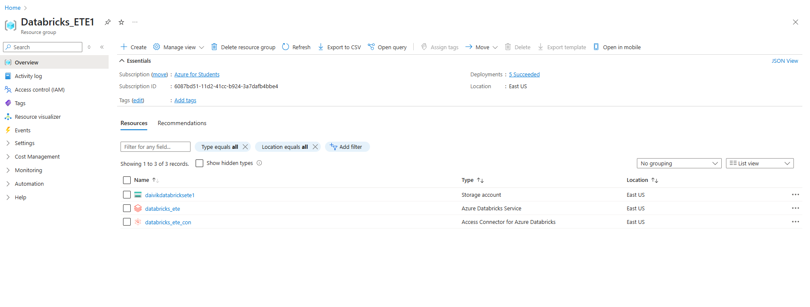Open the 5 Succeeded deployments link
This screenshot has height=307, width=810.
point(524,75)
